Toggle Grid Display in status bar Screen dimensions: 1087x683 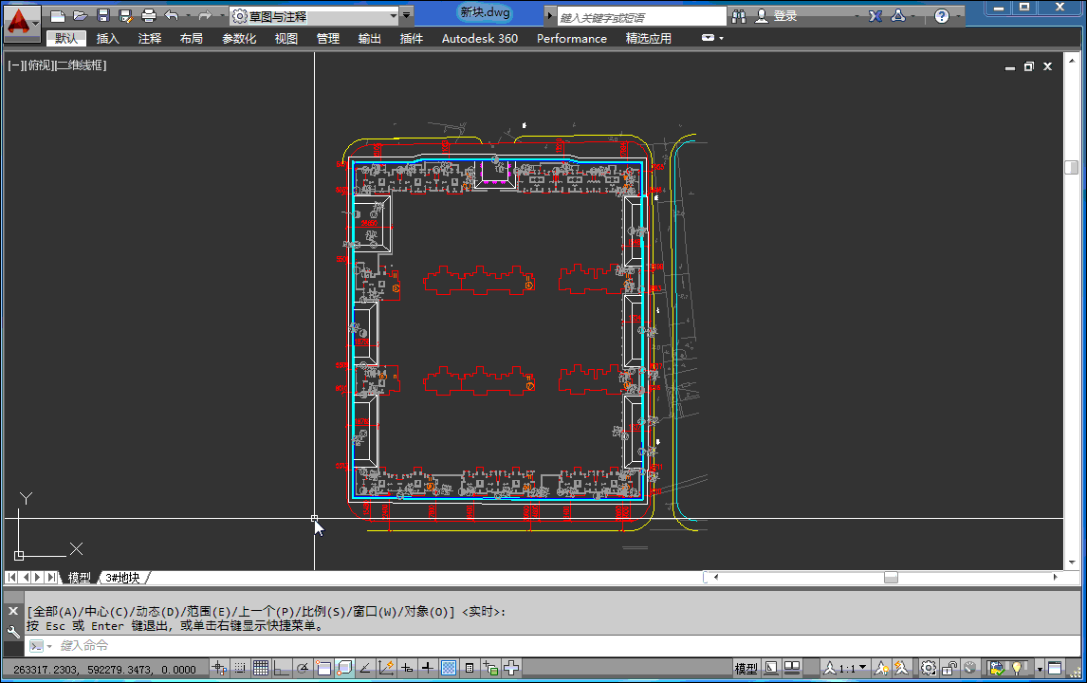click(261, 669)
